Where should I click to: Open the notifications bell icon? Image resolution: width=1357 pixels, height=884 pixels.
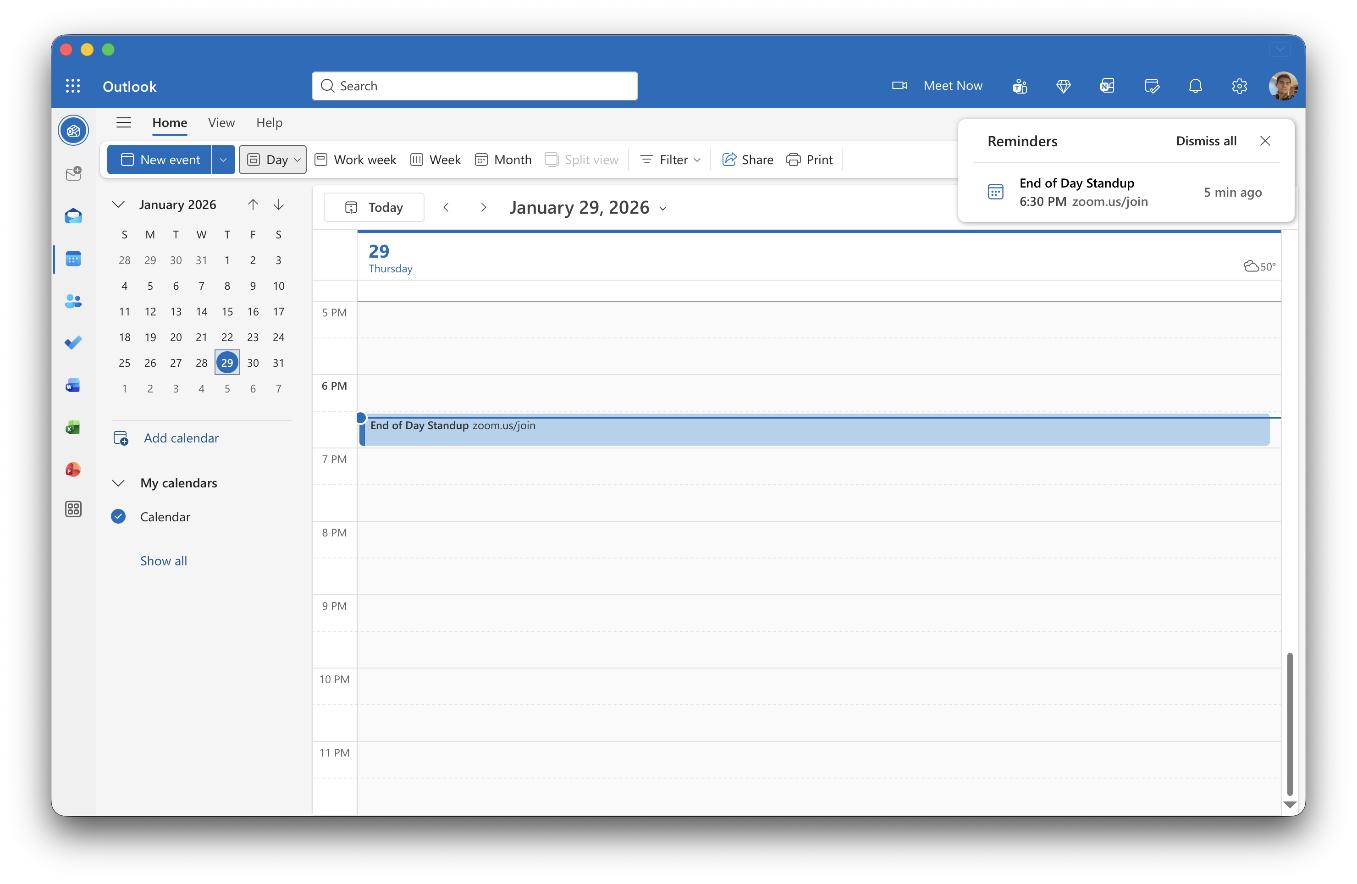(1195, 86)
